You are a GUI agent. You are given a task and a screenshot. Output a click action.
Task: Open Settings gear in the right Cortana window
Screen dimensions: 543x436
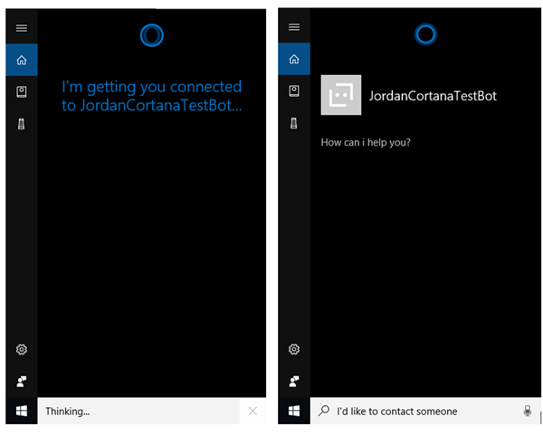pyautogui.click(x=293, y=349)
